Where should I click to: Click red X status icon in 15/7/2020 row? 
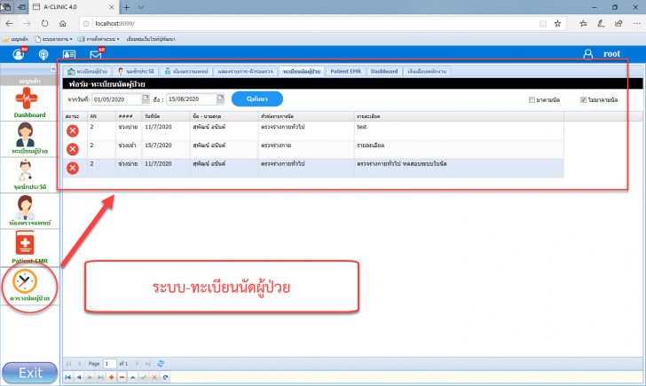click(x=73, y=149)
